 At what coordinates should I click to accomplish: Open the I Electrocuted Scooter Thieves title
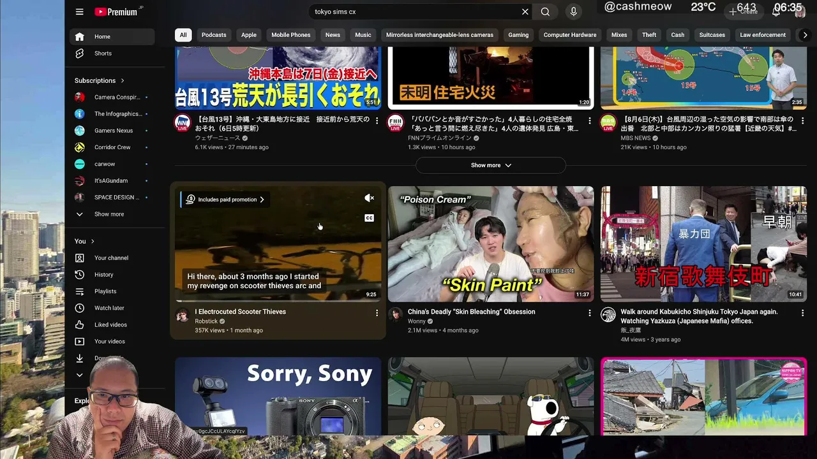point(241,312)
